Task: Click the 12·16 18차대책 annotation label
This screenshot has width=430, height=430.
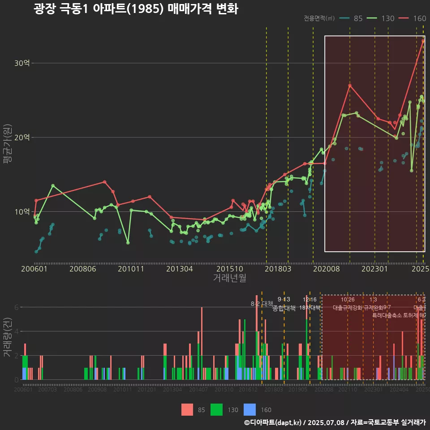Action: 310,304
